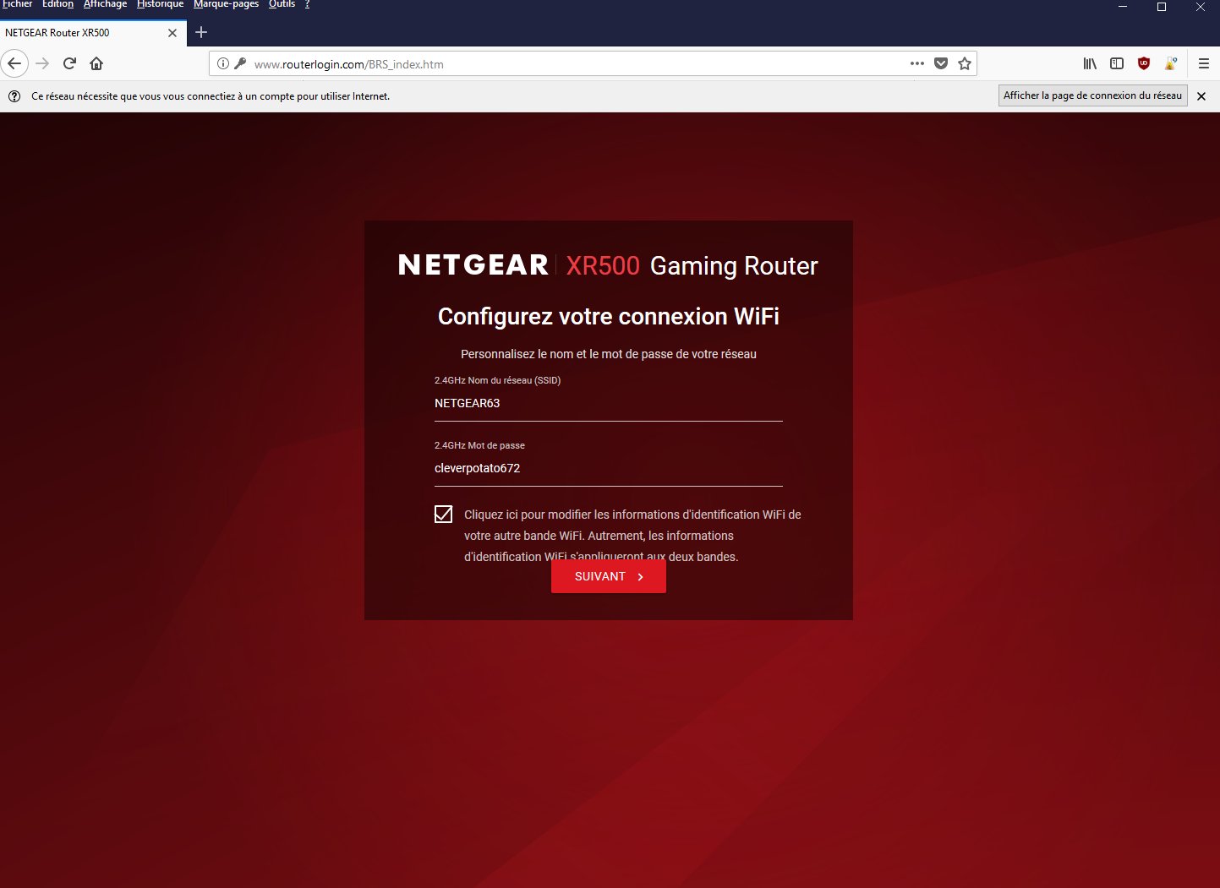Click Afficher la page de connexion du réseau
Viewport: 1220px width, 888px height.
[x=1092, y=95]
